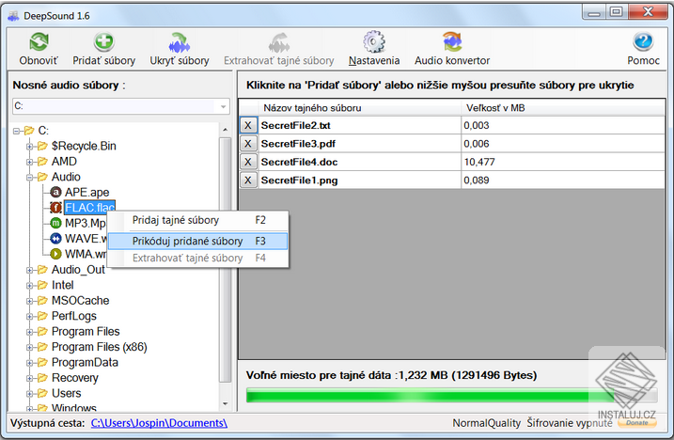674x440 pixels.
Task: Open output path C:\Users\Jospin\Documents\ link
Action: [159, 423]
